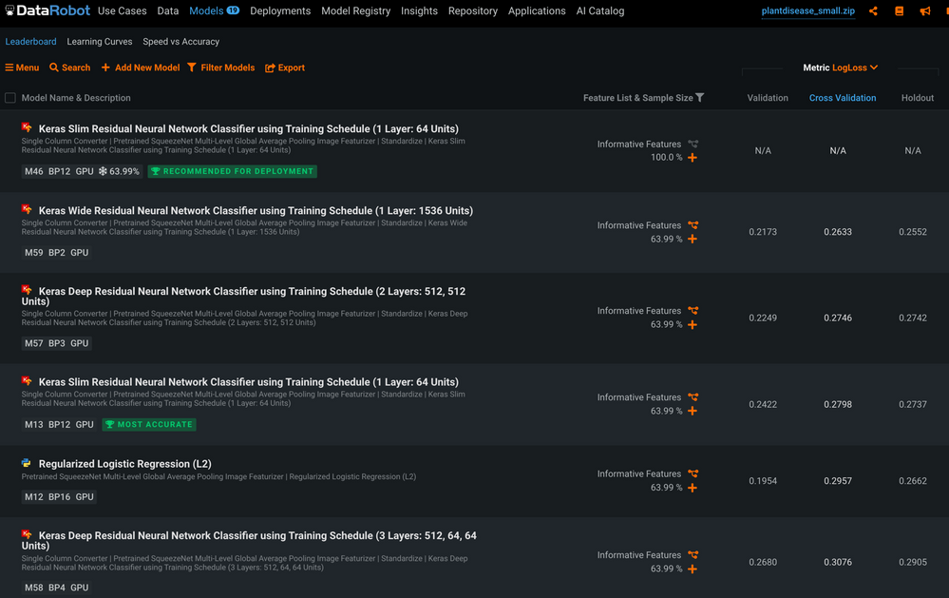Go to the Applications tab

pos(537,10)
